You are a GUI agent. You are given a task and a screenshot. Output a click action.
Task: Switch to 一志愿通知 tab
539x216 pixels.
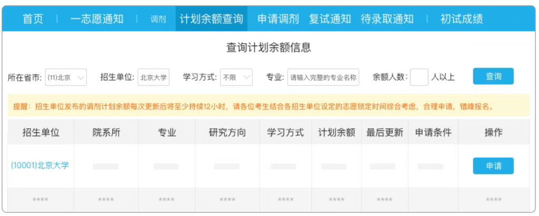pos(97,19)
